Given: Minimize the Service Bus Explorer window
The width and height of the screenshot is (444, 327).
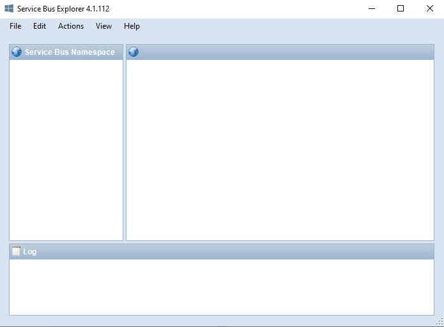Looking at the screenshot, I should click(x=371, y=9).
